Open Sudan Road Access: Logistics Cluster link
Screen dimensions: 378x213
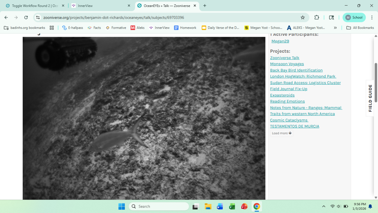[305, 83]
